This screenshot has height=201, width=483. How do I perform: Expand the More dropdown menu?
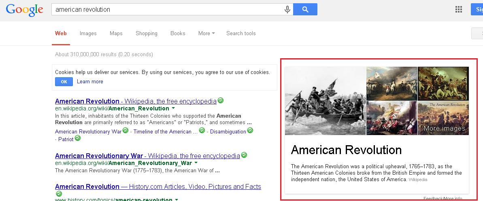click(x=206, y=33)
